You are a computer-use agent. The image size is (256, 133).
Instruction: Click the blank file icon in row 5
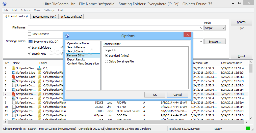14,85
